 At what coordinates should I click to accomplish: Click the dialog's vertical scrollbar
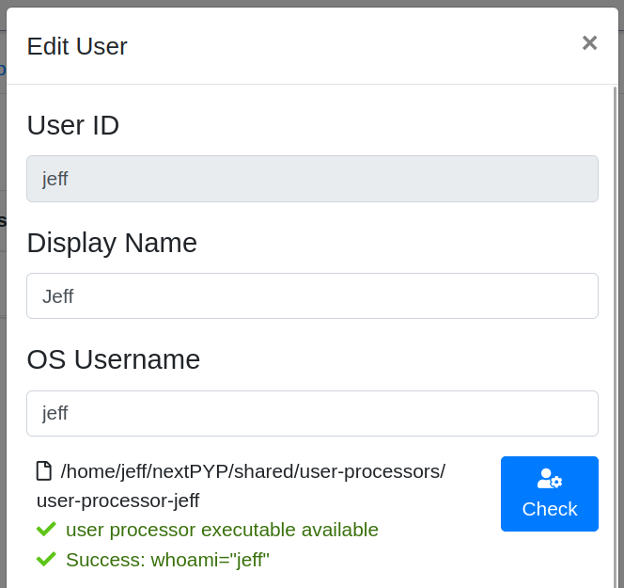coord(615,282)
